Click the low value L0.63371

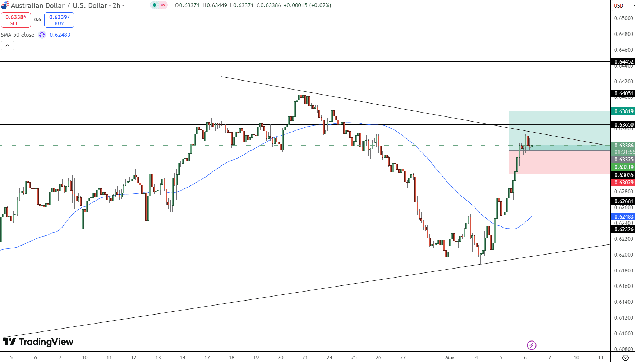click(242, 5)
